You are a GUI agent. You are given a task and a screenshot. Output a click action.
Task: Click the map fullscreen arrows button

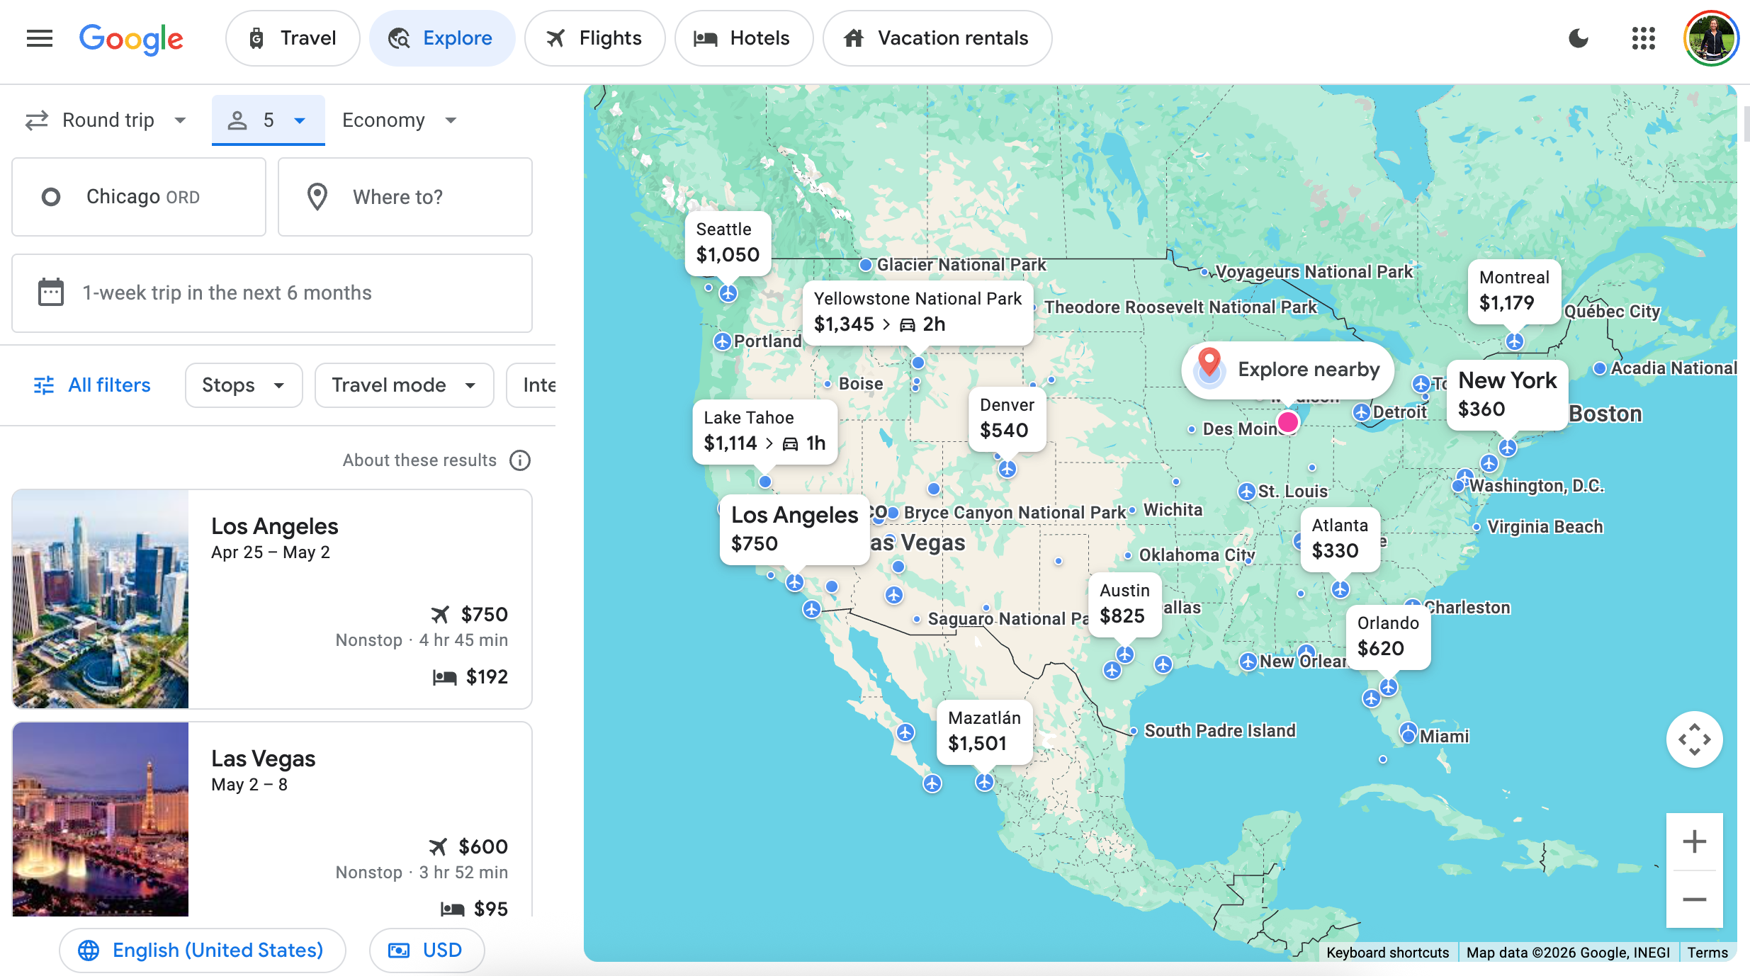coord(1694,739)
